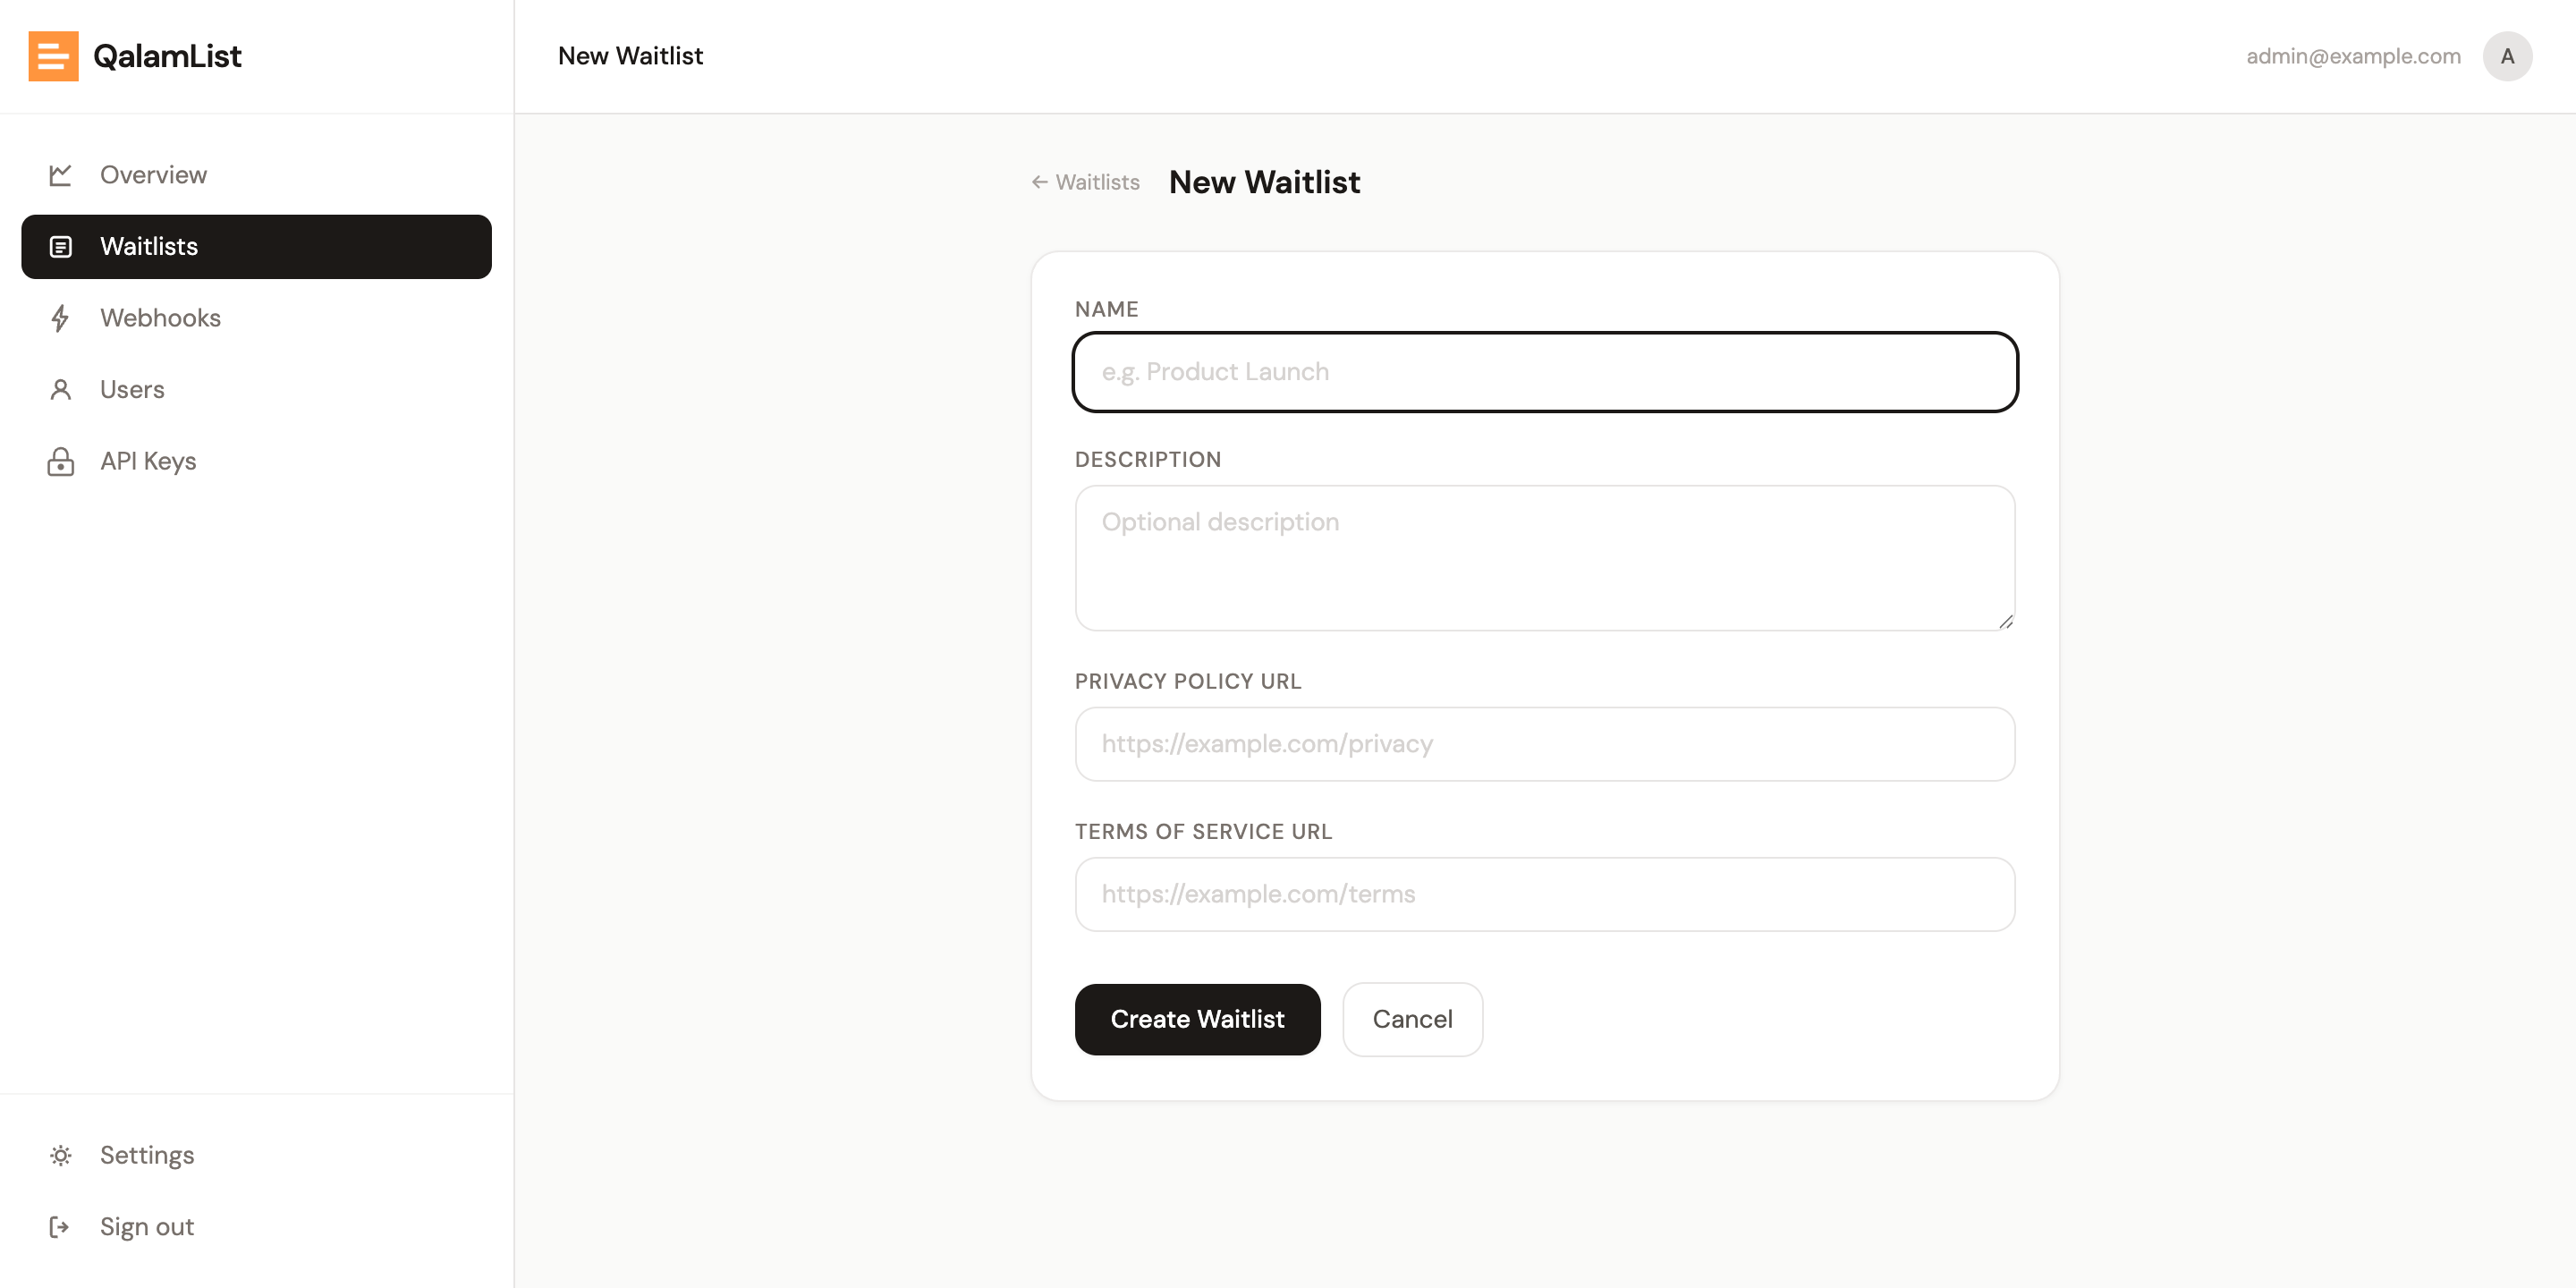The height and width of the screenshot is (1288, 2576).
Task: Open the Overview menu item
Action: pos(256,175)
